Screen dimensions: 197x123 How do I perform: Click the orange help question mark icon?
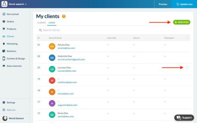click(64, 16)
